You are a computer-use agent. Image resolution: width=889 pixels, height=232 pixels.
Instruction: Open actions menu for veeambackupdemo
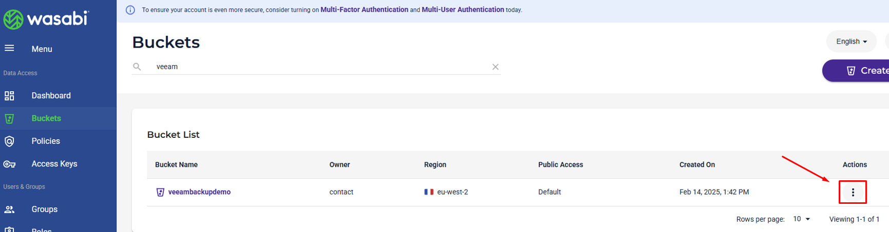click(853, 193)
